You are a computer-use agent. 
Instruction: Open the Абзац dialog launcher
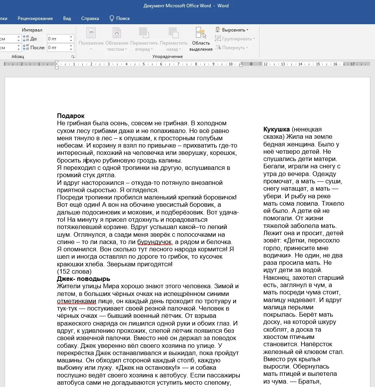tap(73, 57)
